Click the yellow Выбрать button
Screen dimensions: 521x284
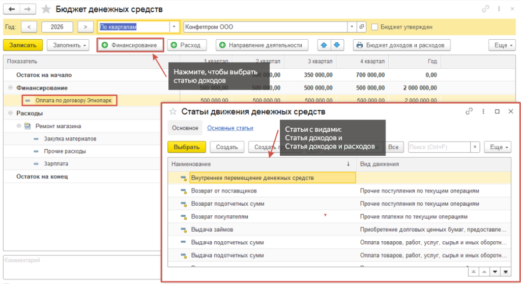click(x=187, y=147)
